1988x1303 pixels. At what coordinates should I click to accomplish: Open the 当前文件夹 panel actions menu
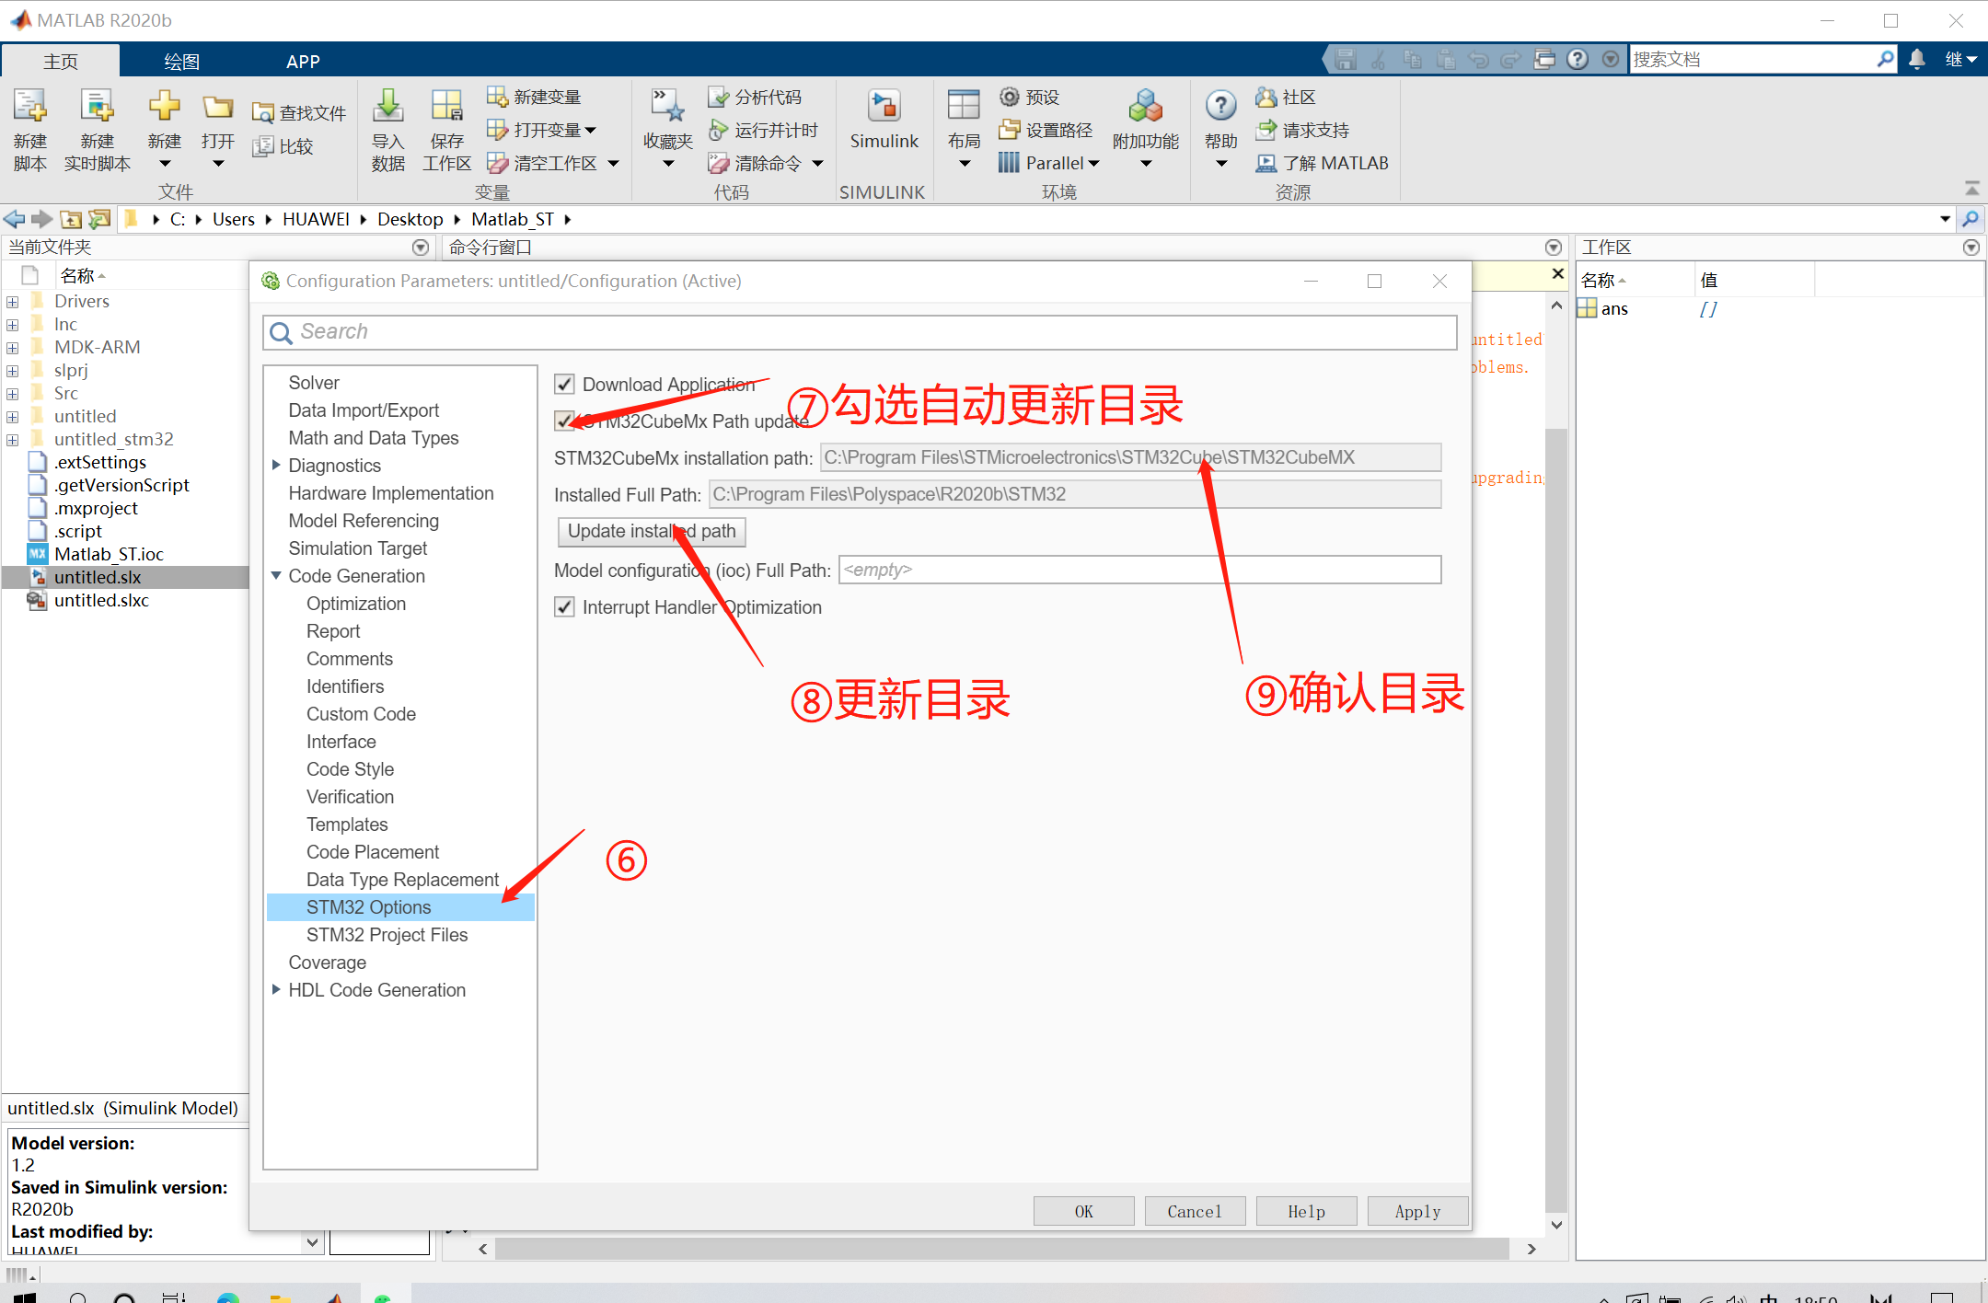[421, 248]
